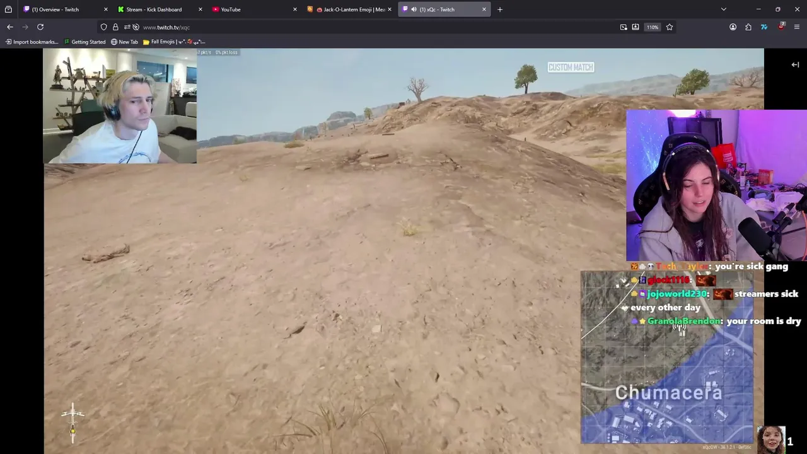Click the xQc webcam overlay
The width and height of the screenshot is (807, 454).
(x=120, y=106)
